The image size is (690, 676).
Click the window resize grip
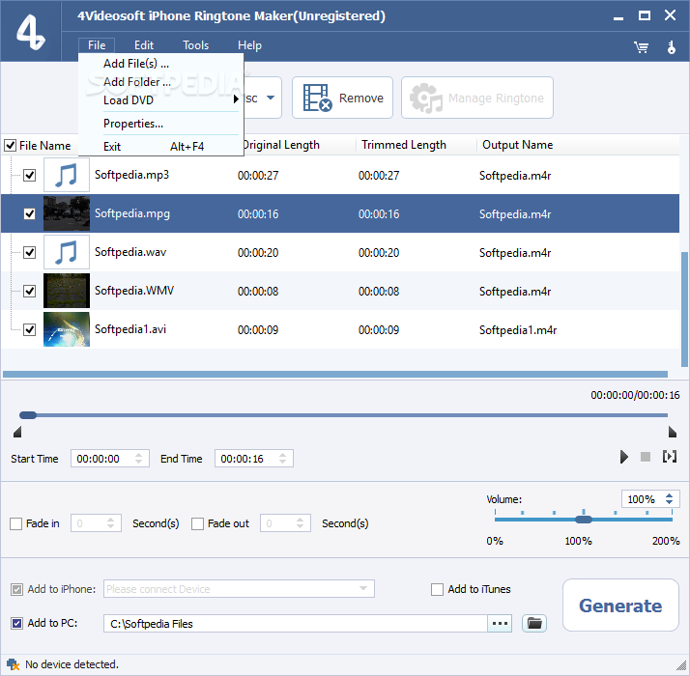[x=681, y=667]
